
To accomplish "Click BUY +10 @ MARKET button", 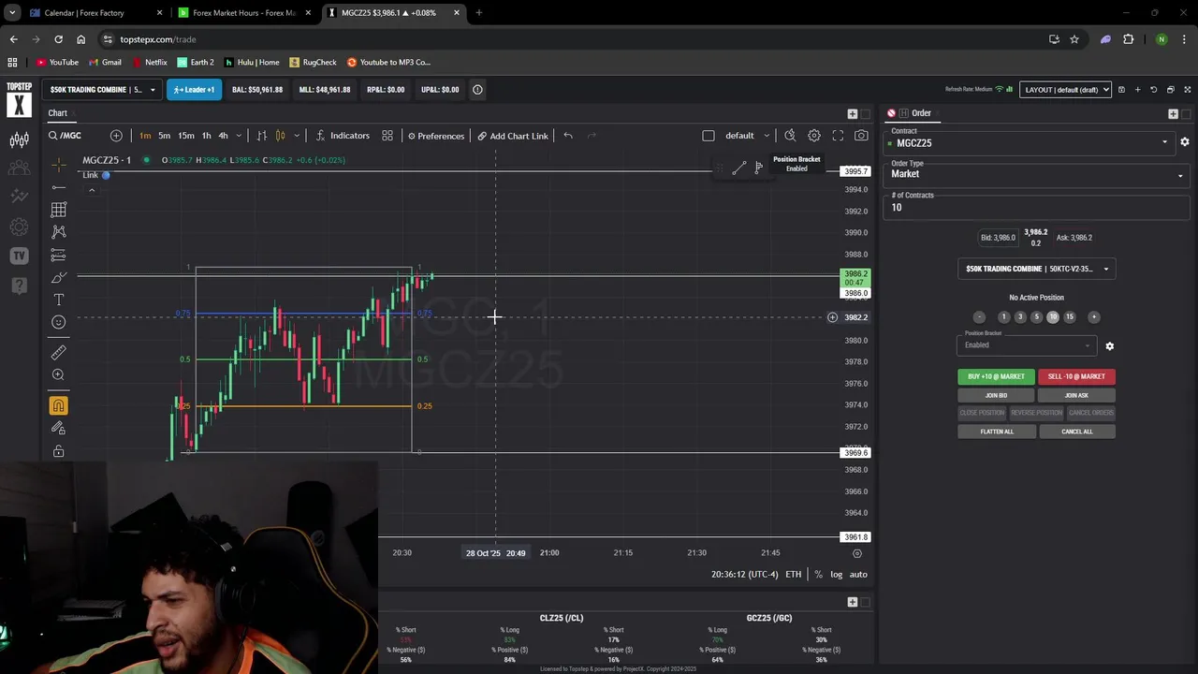I will (996, 376).
